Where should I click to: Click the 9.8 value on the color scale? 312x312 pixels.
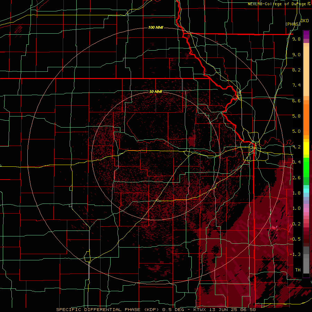[296, 39]
